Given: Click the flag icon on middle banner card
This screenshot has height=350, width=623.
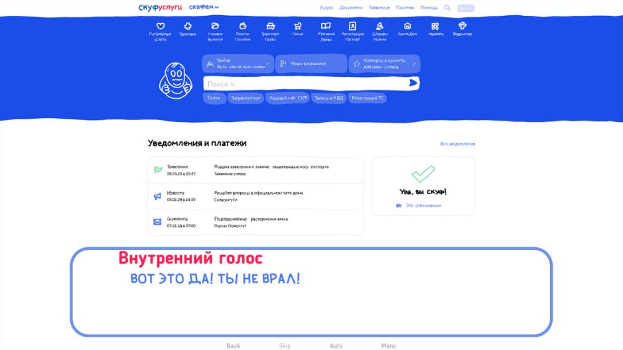Looking at the screenshot, I should [x=283, y=64].
